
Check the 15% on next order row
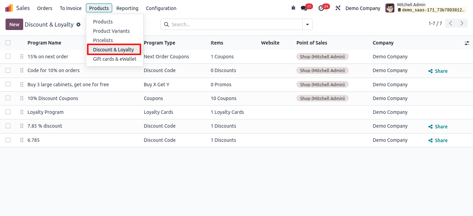[8, 57]
